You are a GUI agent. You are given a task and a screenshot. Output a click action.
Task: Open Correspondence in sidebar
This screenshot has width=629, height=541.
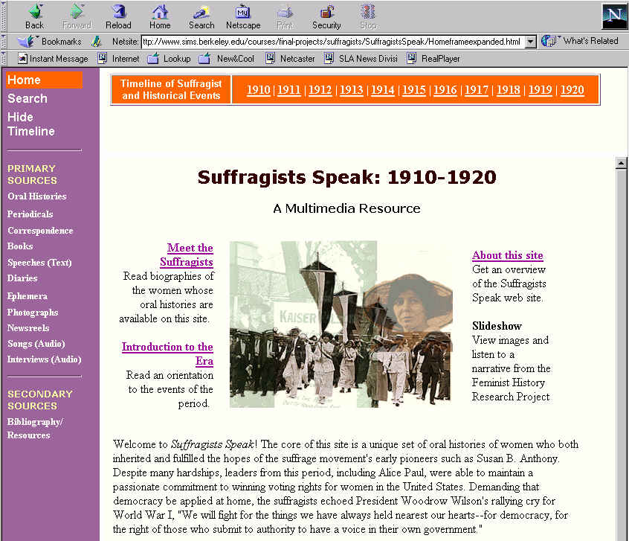[x=40, y=231]
